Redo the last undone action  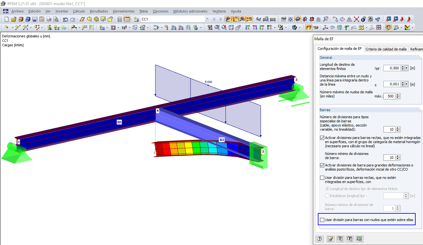pyautogui.click(x=73, y=19)
